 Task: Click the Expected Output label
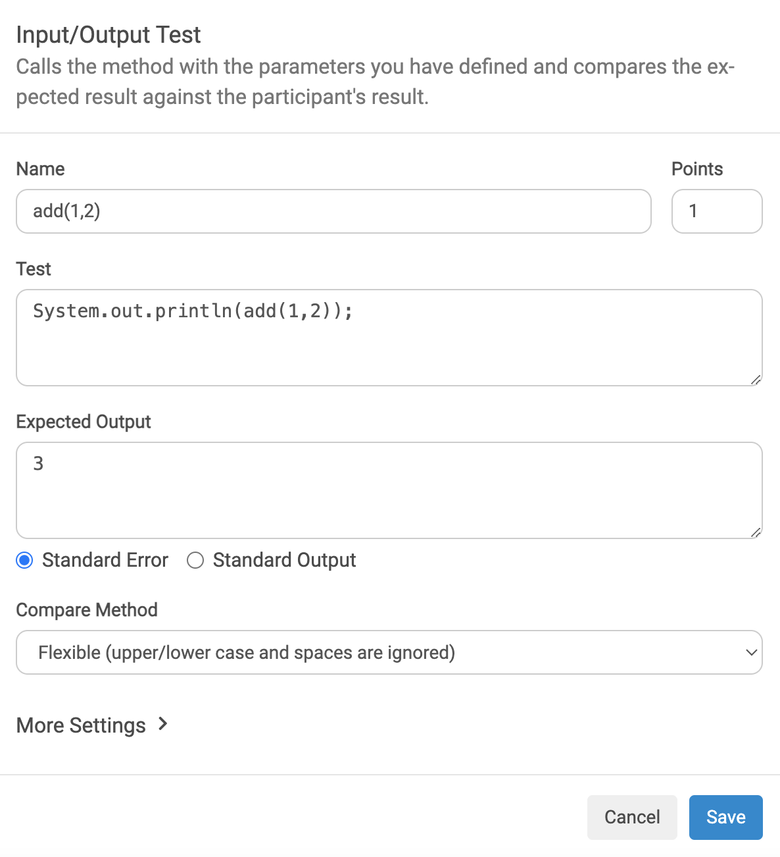[x=84, y=422]
